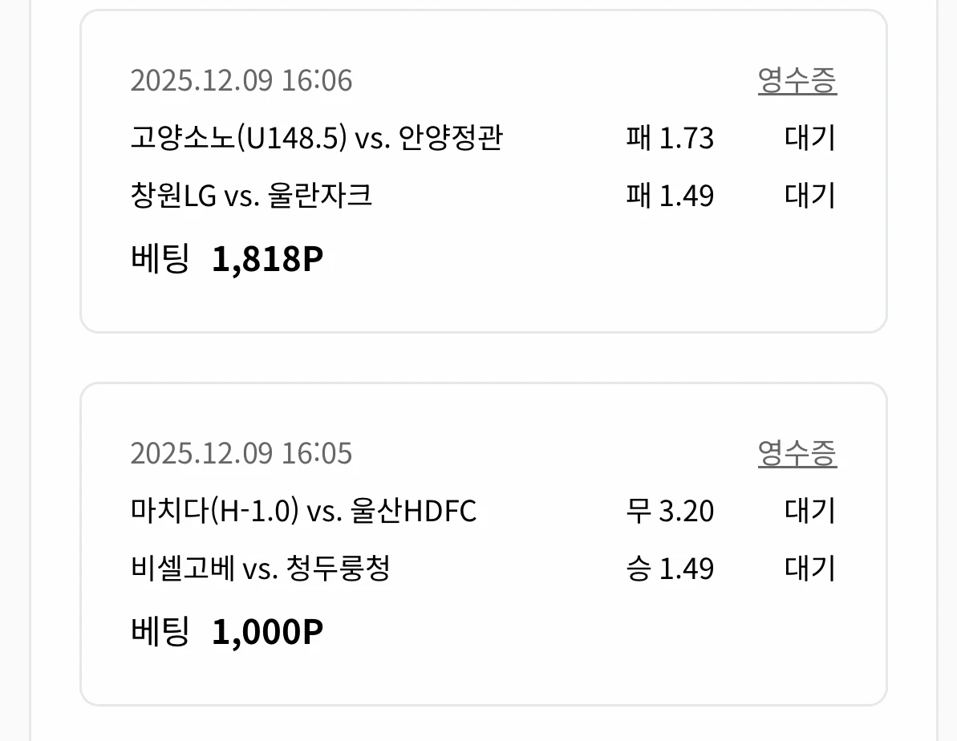Click the 대기 status next to 울산HDFC match

[x=809, y=511]
